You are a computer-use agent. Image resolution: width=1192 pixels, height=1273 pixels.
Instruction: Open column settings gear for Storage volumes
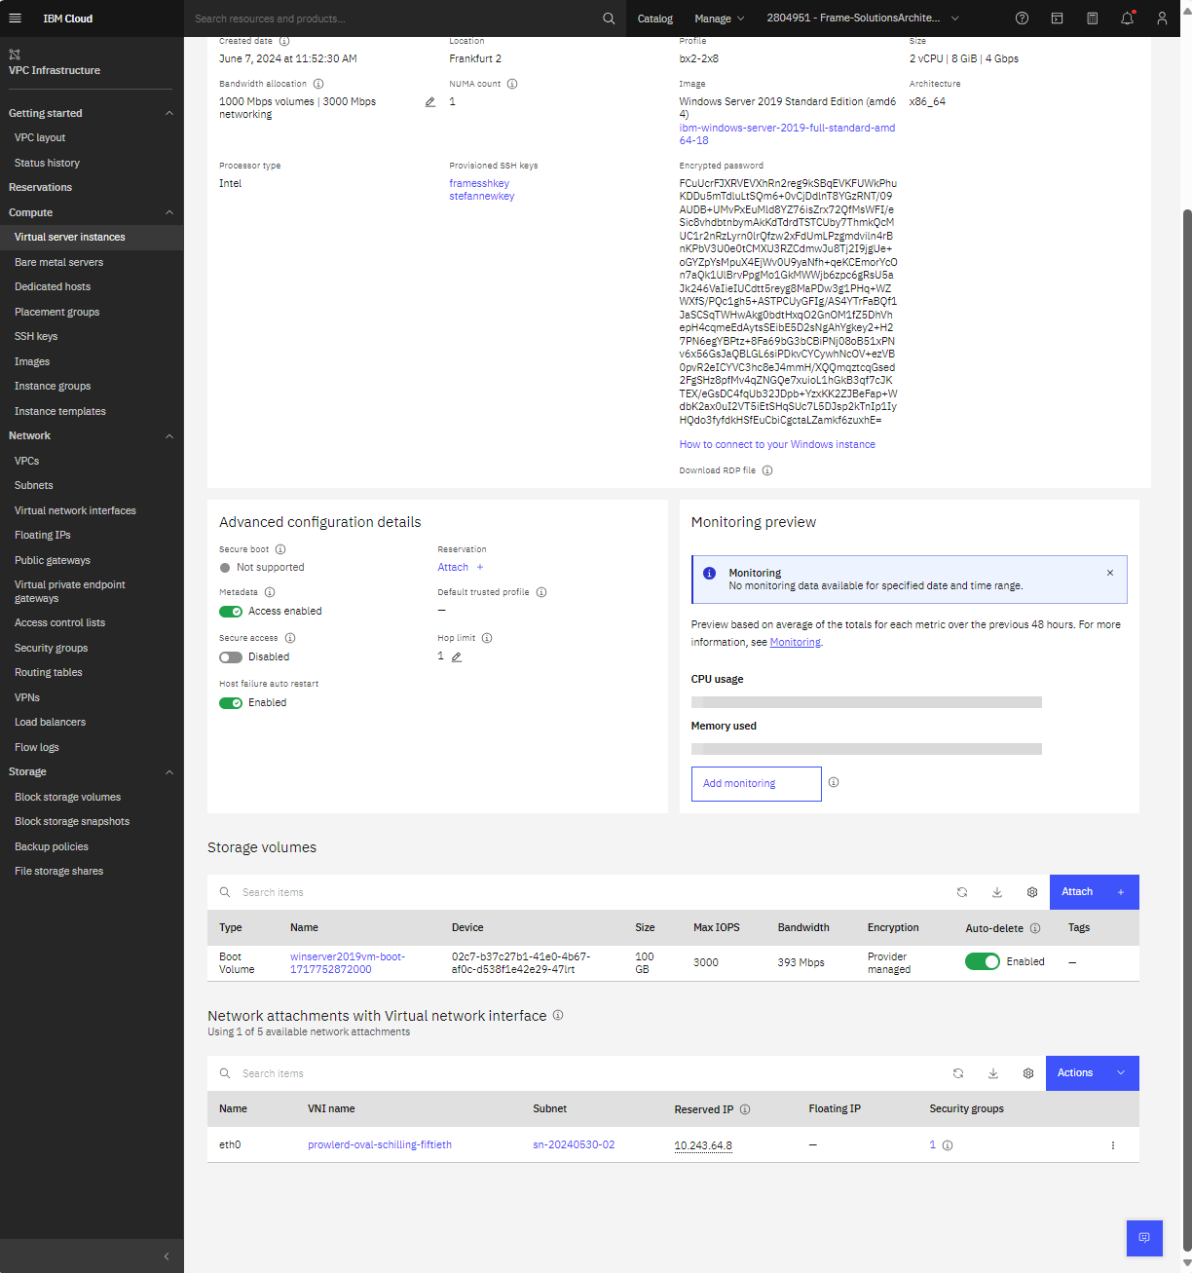click(1032, 891)
